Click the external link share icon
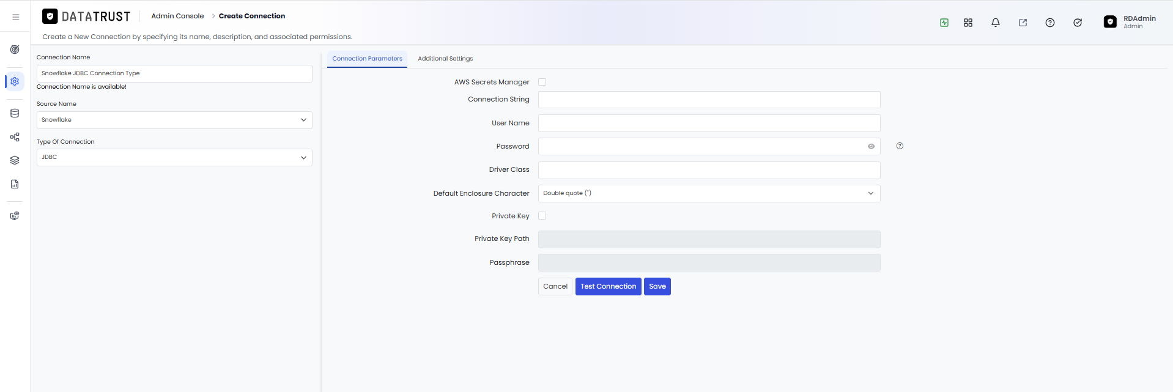This screenshot has height=392, width=1173. [1023, 23]
